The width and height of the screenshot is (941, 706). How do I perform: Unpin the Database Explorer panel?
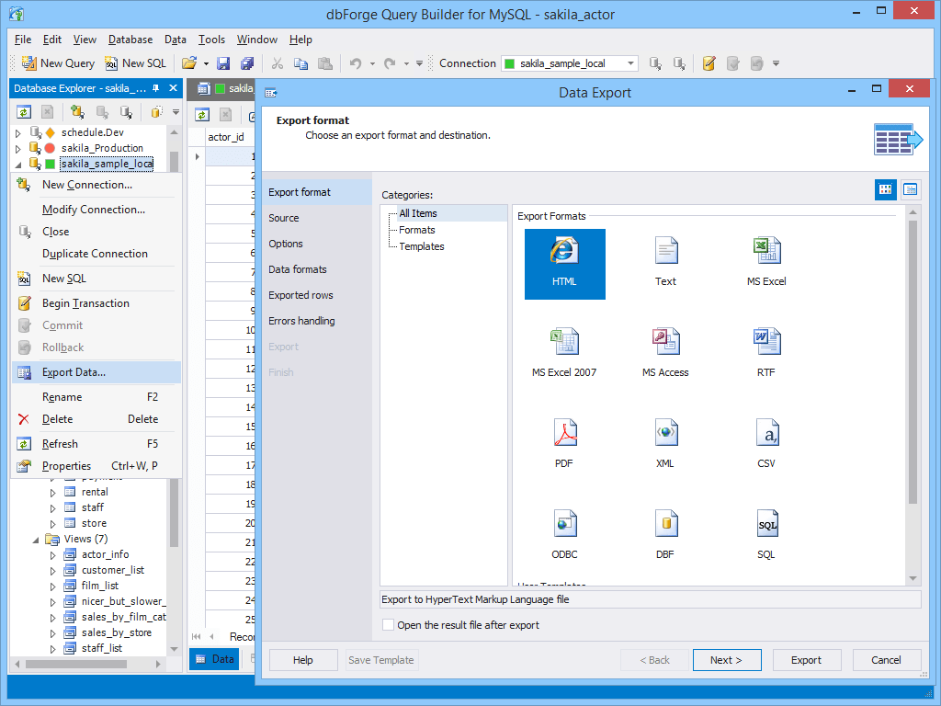click(157, 88)
